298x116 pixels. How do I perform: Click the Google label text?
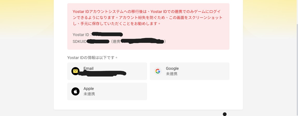pyautogui.click(x=172, y=68)
